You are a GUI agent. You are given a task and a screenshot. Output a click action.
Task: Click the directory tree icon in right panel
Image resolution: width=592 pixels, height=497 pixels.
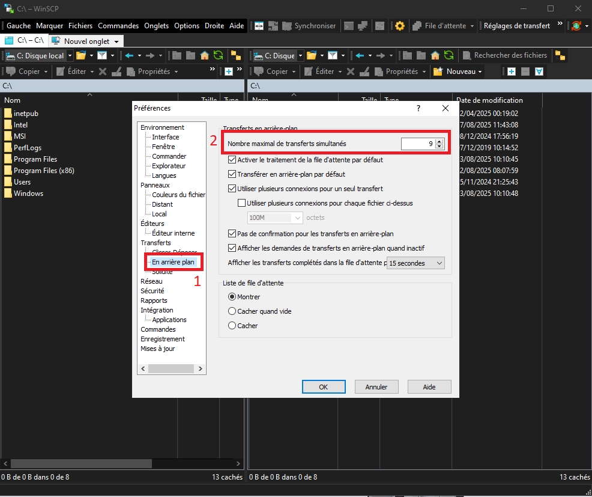(x=560, y=55)
